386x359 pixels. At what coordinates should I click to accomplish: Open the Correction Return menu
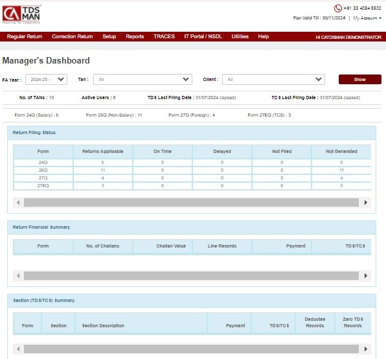pyautogui.click(x=73, y=36)
